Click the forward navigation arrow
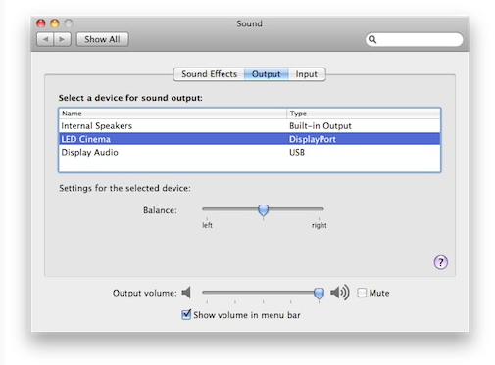 [x=62, y=39]
